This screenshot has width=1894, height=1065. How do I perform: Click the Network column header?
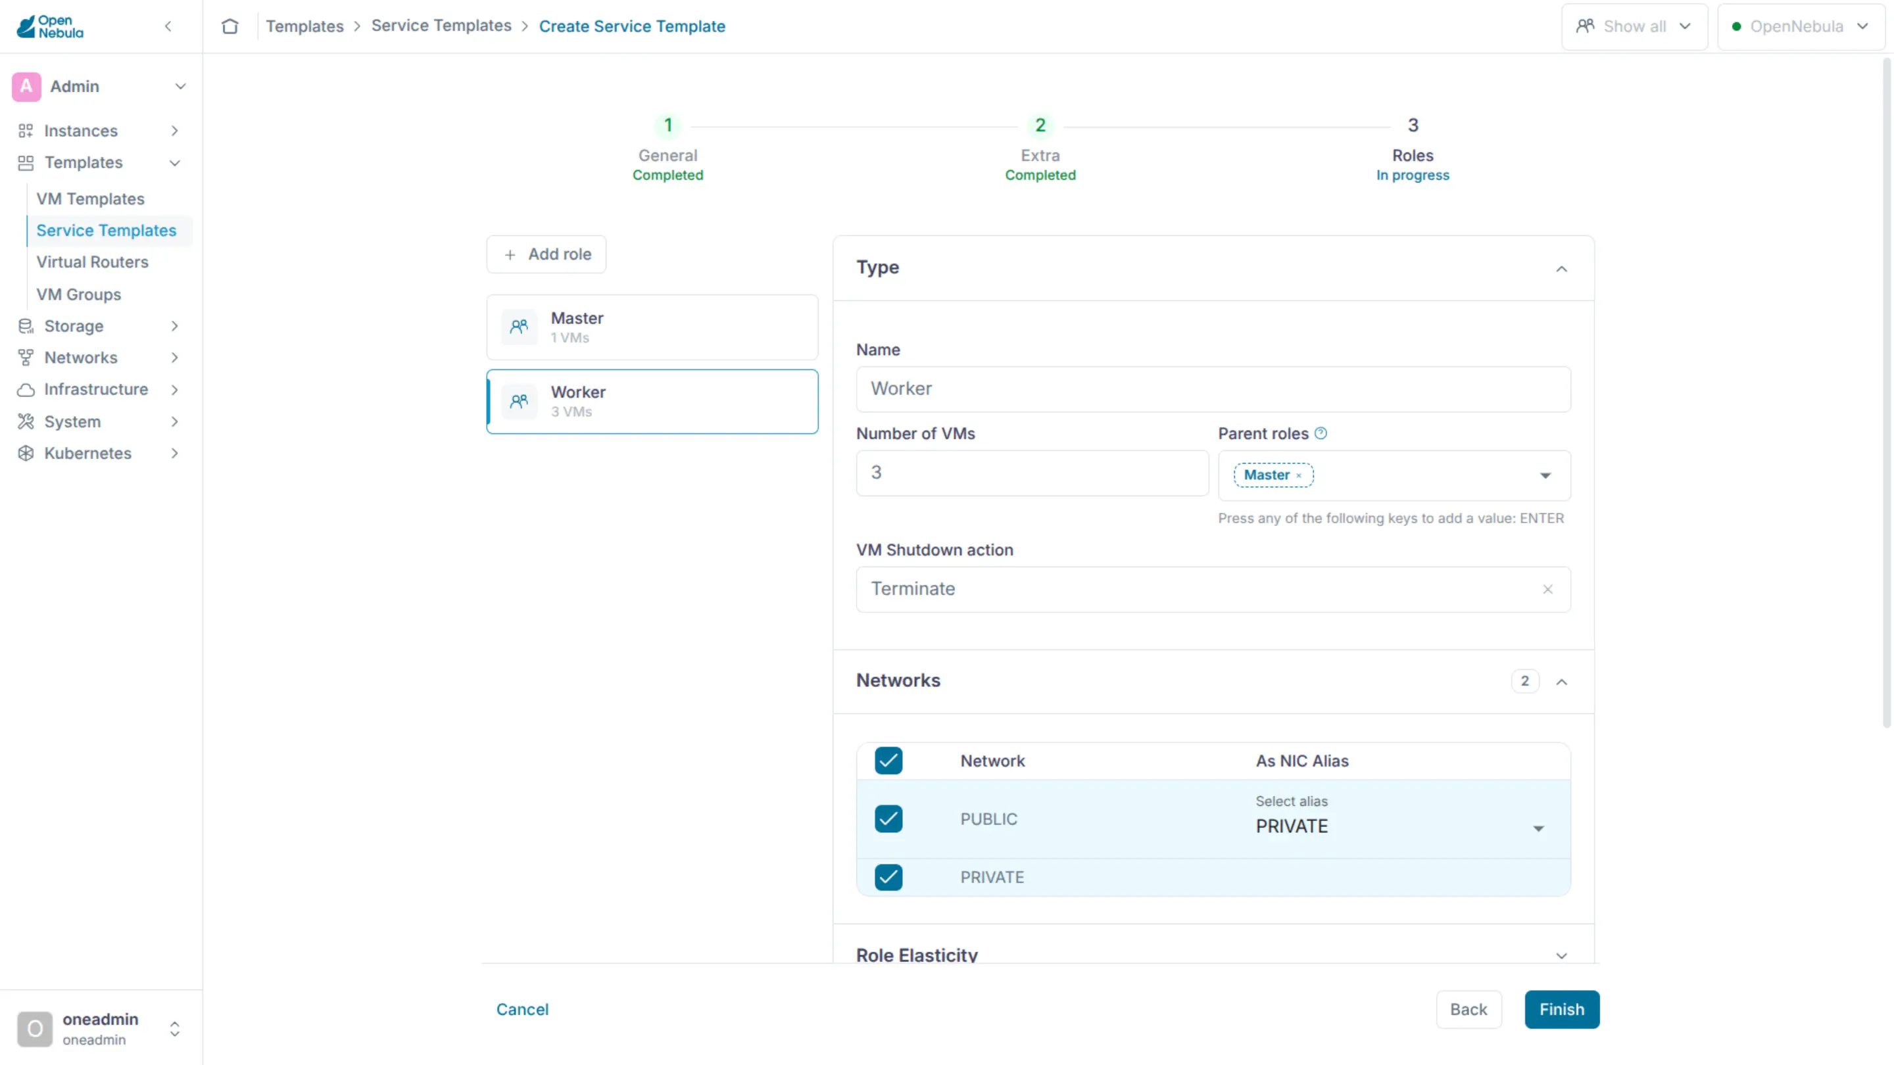coord(992,761)
